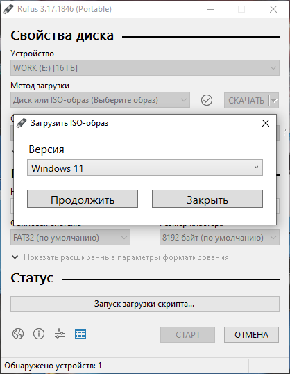Open the About info icon
This screenshot has width=290, height=374.
point(39,334)
